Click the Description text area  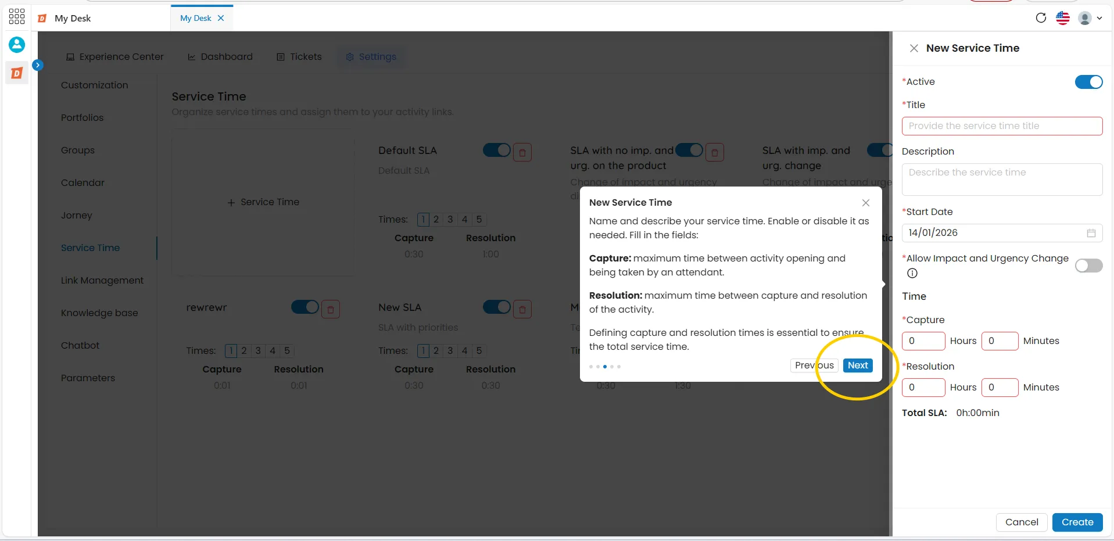point(1002,180)
